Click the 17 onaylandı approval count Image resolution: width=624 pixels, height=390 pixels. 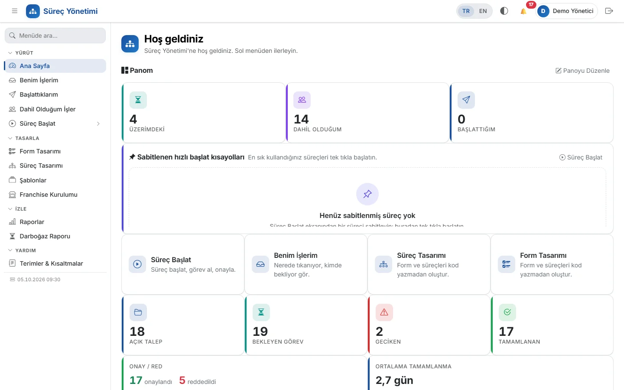coord(151,380)
